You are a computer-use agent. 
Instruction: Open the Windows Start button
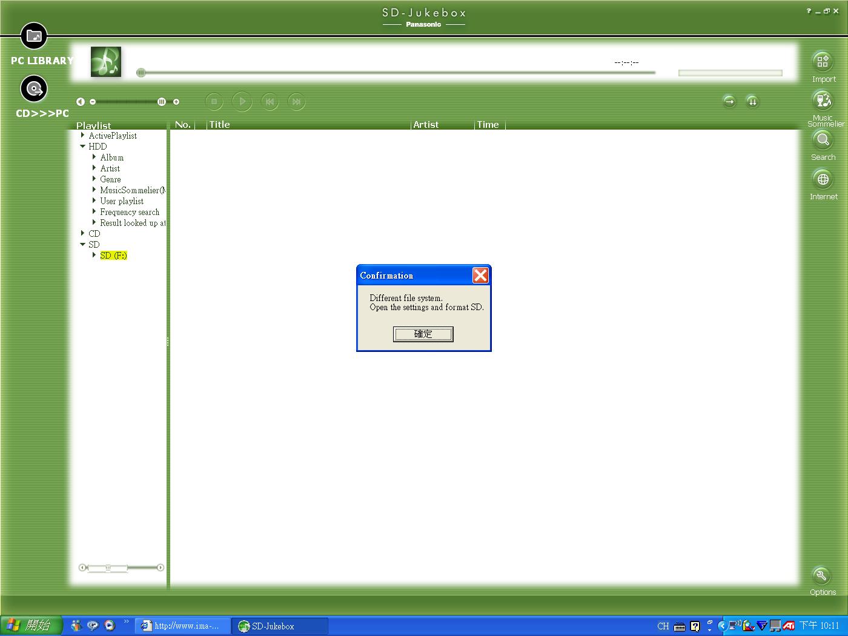pos(31,626)
